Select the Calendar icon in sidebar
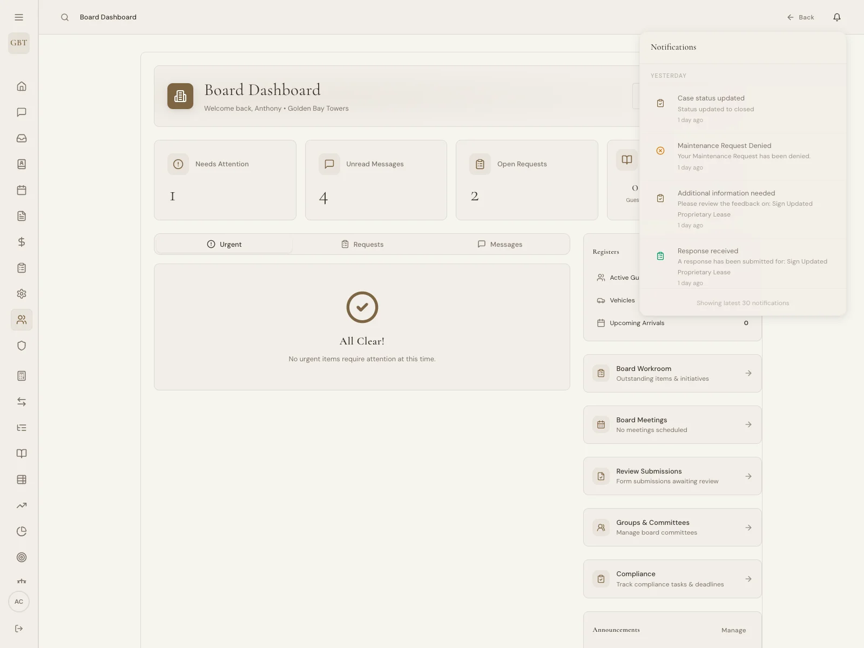Viewport: 864px width, 648px height. (x=21, y=190)
